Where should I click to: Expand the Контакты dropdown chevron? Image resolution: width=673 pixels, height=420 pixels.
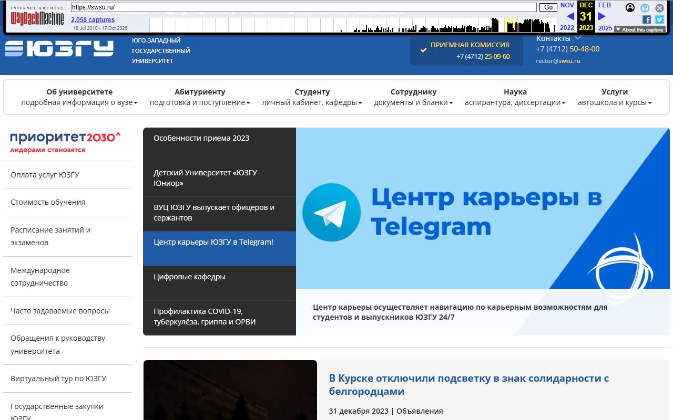pos(578,38)
